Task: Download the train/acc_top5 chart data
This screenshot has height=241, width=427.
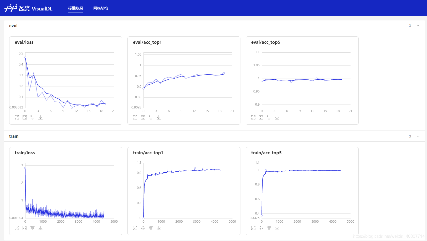Action: (x=277, y=228)
